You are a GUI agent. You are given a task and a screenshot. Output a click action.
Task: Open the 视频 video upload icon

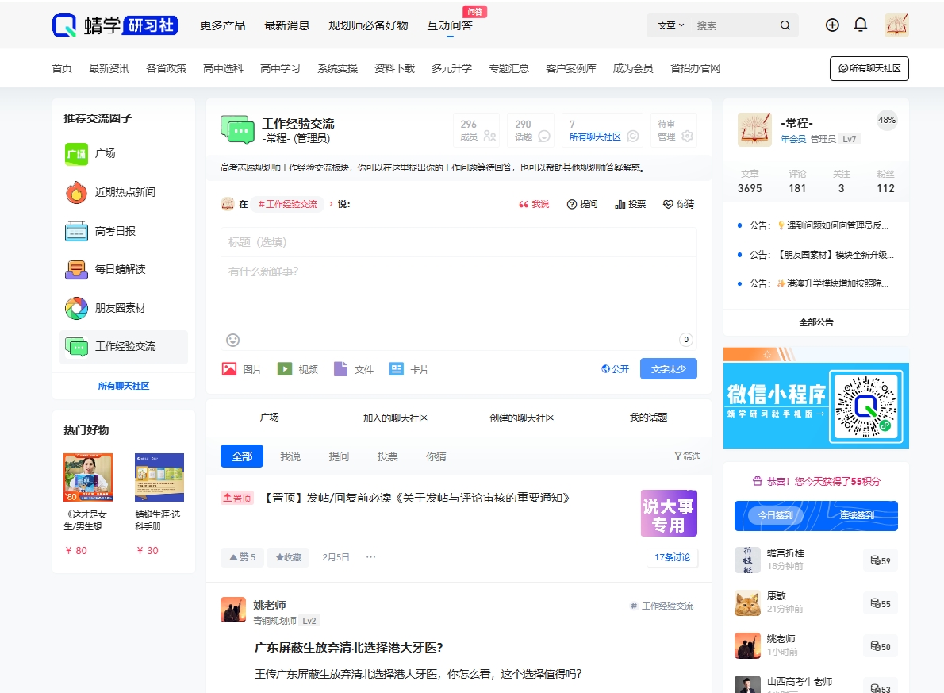286,368
